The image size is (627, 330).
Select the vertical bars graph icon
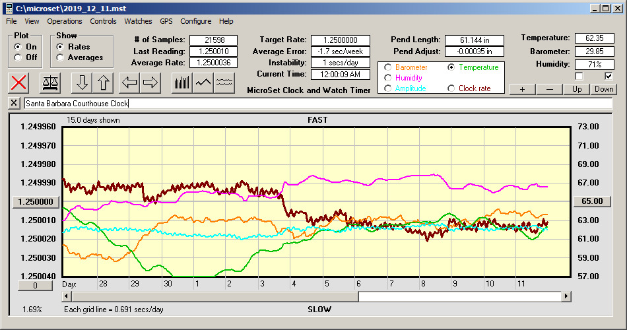pos(182,82)
